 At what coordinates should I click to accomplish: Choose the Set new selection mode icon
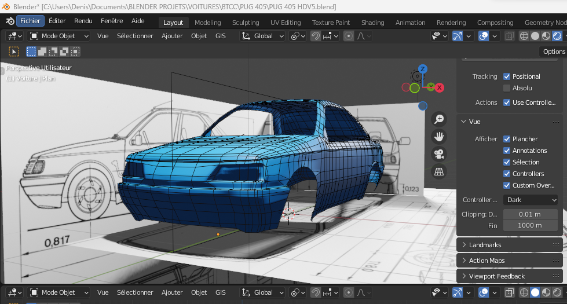click(31, 52)
